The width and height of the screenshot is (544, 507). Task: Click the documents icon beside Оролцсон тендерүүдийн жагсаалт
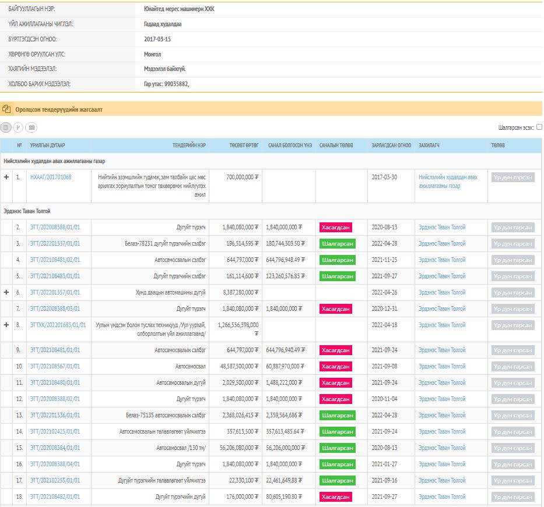point(7,109)
